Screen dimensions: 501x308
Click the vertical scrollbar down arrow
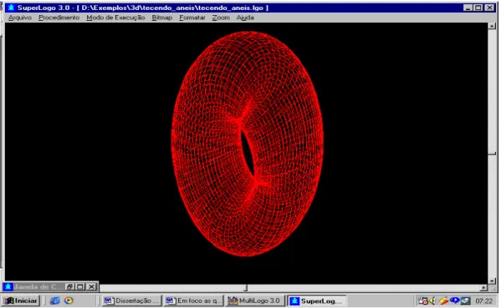point(492,280)
